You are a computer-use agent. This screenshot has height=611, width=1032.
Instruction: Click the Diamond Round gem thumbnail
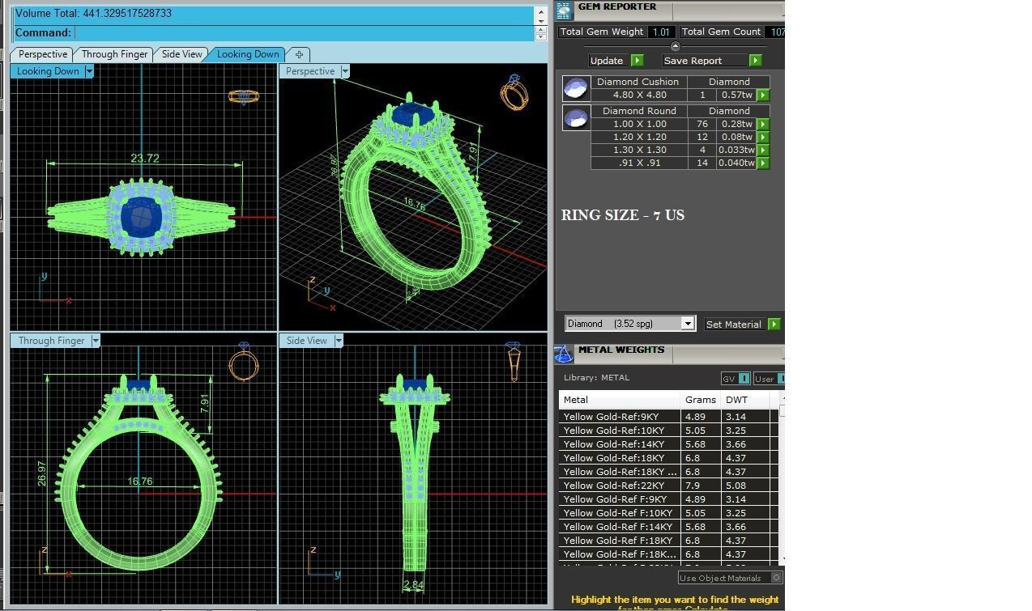(x=576, y=117)
